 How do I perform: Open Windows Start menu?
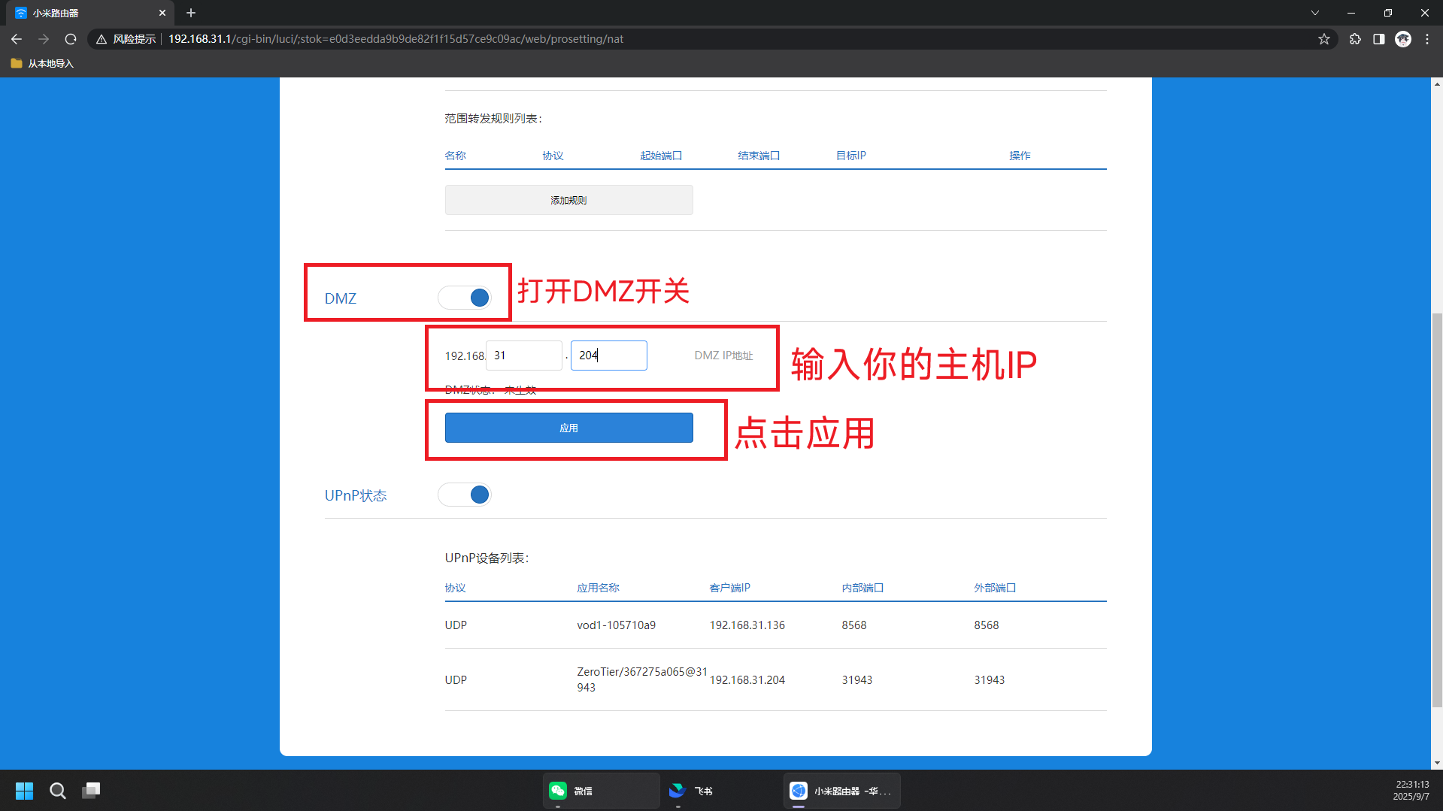(x=24, y=791)
